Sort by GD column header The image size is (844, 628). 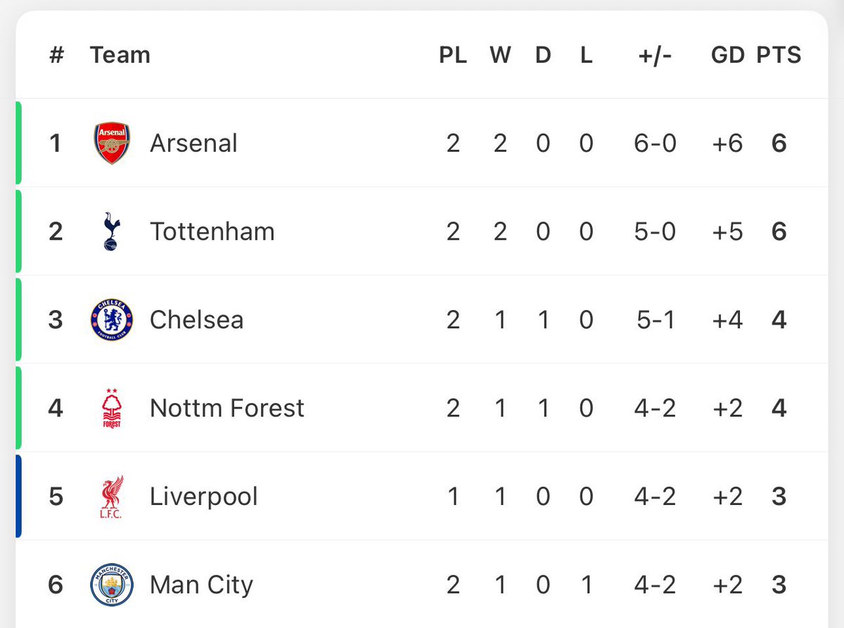click(727, 55)
